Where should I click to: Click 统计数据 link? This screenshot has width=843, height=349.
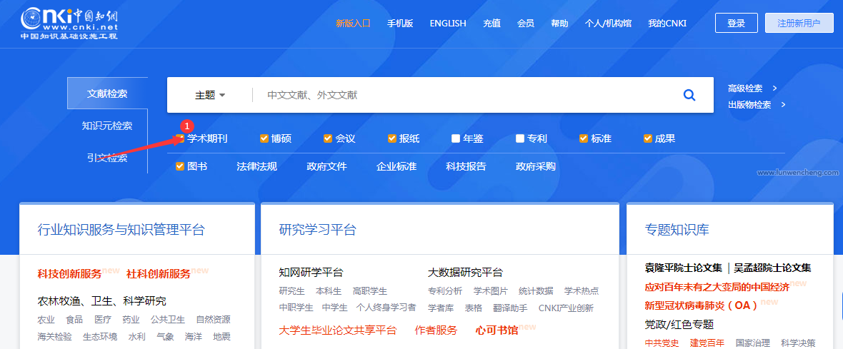tap(536, 291)
